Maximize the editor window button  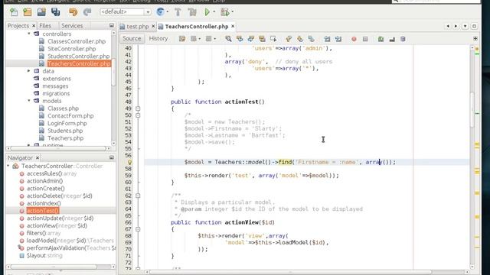(x=475, y=26)
